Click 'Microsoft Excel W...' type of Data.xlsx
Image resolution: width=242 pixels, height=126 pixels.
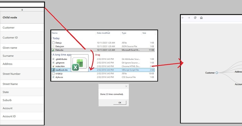pos(131,50)
